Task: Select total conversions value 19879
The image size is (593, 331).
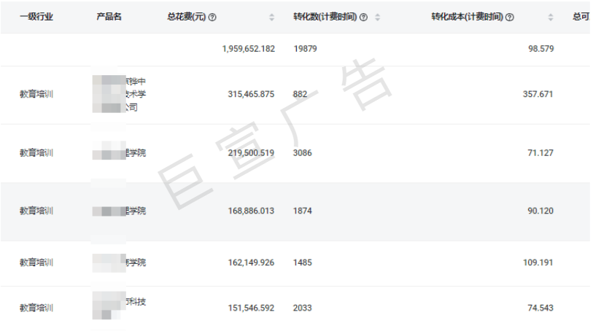Action: pyautogui.click(x=305, y=49)
